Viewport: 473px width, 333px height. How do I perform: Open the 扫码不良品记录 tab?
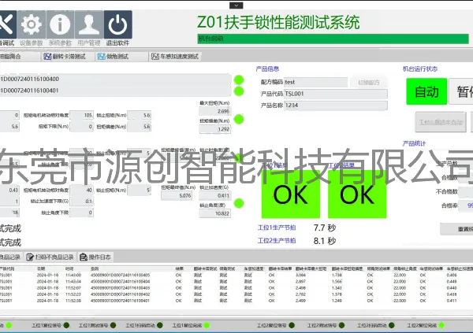click(x=50, y=257)
